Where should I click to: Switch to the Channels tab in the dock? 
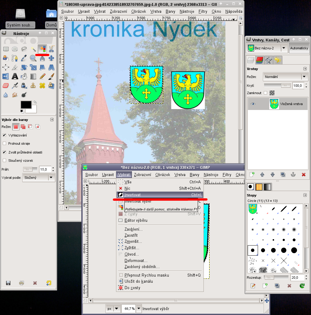coord(260,60)
